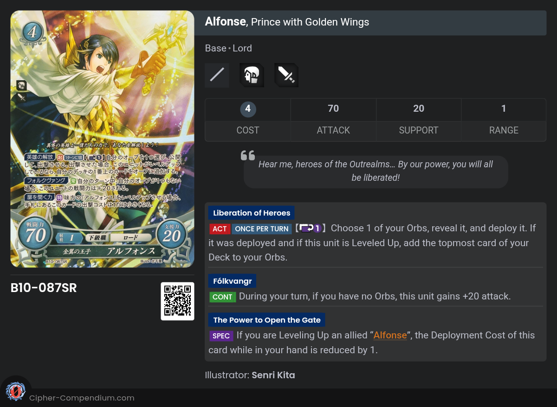This screenshot has width=557, height=407.
Task: Click the ONCE PER TURN tag
Action: pos(262,229)
